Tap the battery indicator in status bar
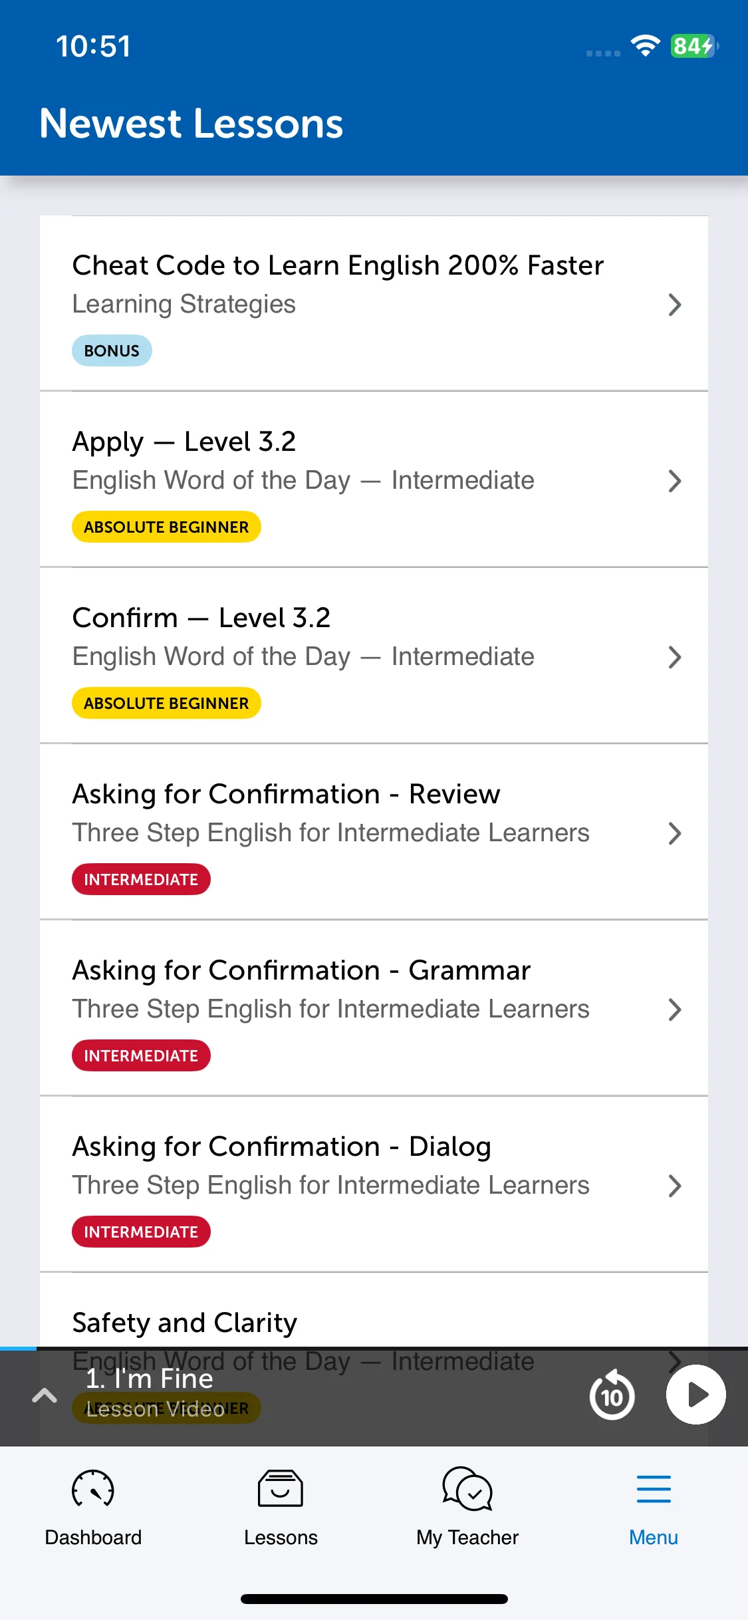Screen dimensions: 748x1620 coord(694,46)
